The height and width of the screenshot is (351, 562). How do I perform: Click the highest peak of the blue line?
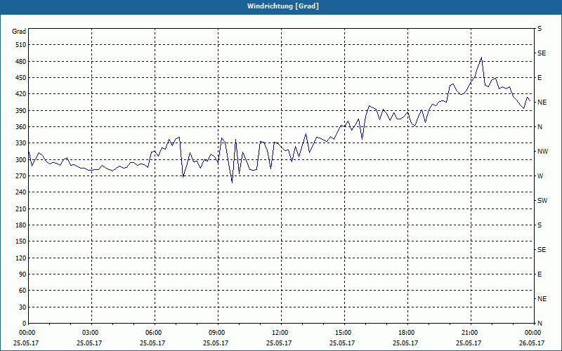pyautogui.click(x=481, y=58)
